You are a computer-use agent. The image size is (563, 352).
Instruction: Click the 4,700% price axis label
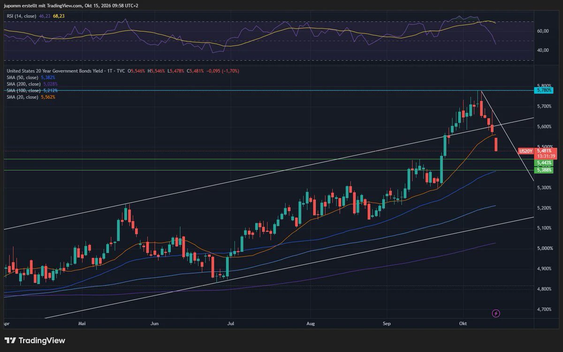544,309
